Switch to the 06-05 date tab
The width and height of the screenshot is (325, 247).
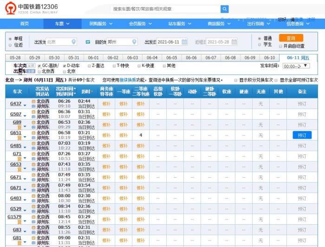click(x=172, y=58)
